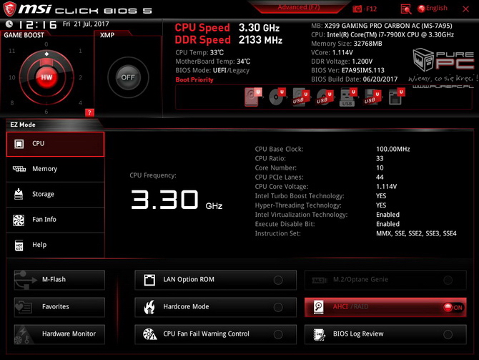Open the CPU tab in EZ Mode
The width and height of the screenshot is (479, 360).
[55, 144]
